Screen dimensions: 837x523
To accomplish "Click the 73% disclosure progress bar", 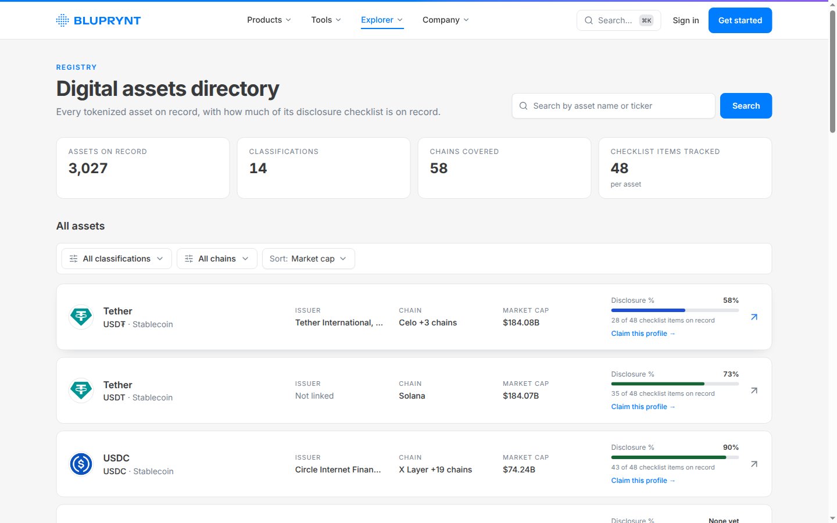I will click(675, 384).
